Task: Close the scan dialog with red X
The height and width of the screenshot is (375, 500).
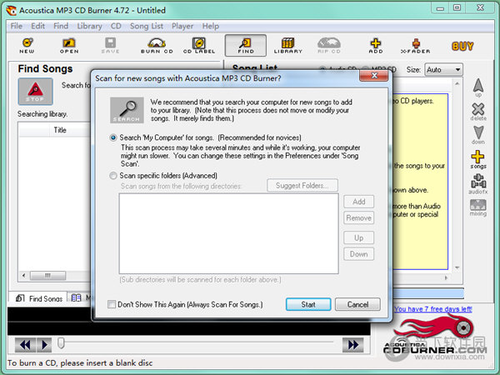Action: (373, 76)
